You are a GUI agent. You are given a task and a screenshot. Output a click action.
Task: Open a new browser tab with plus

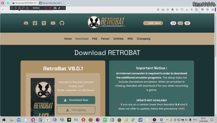coord(68,3)
